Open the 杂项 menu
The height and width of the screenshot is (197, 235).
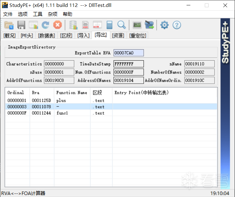coord(53,14)
